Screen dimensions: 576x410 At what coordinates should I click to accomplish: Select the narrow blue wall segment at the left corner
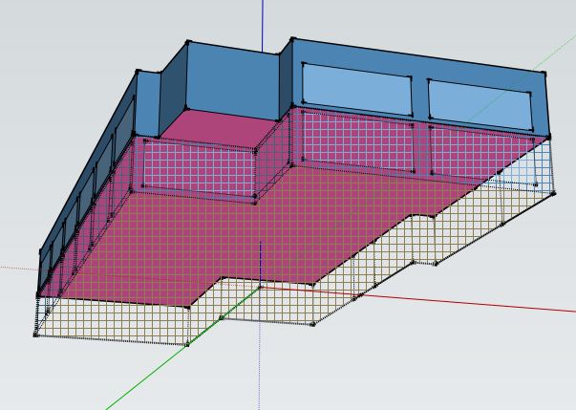[x=148, y=105]
